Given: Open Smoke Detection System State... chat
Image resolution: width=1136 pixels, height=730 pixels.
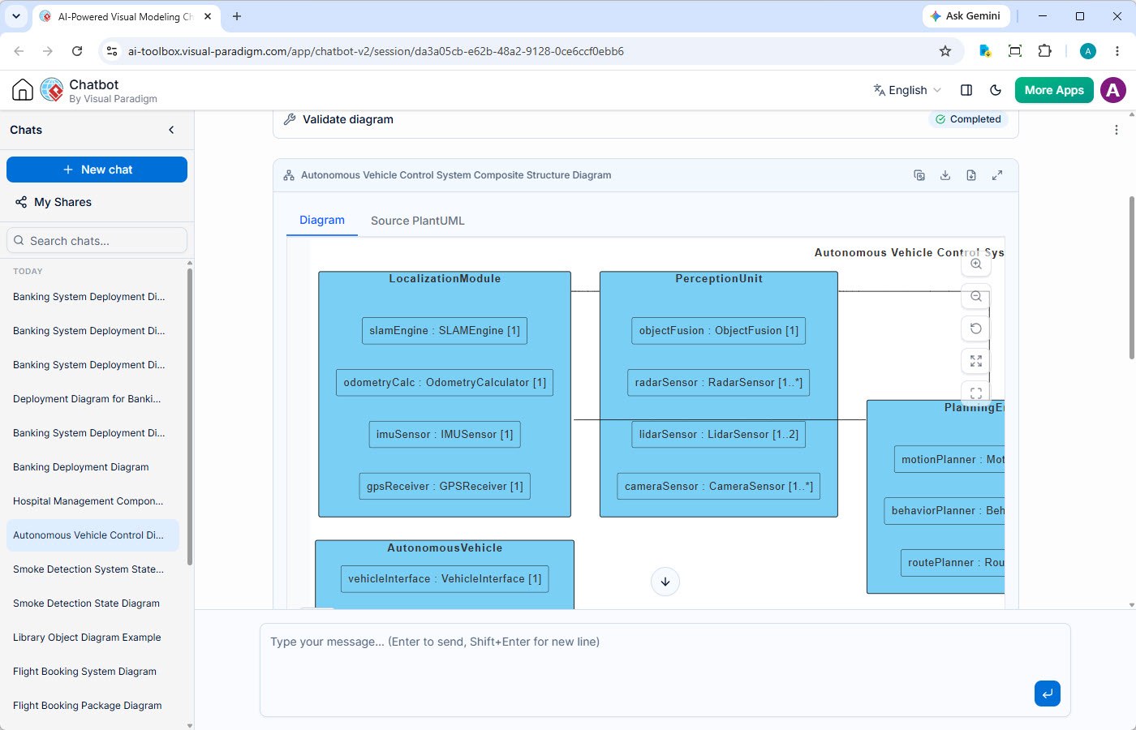Looking at the screenshot, I should (x=93, y=569).
